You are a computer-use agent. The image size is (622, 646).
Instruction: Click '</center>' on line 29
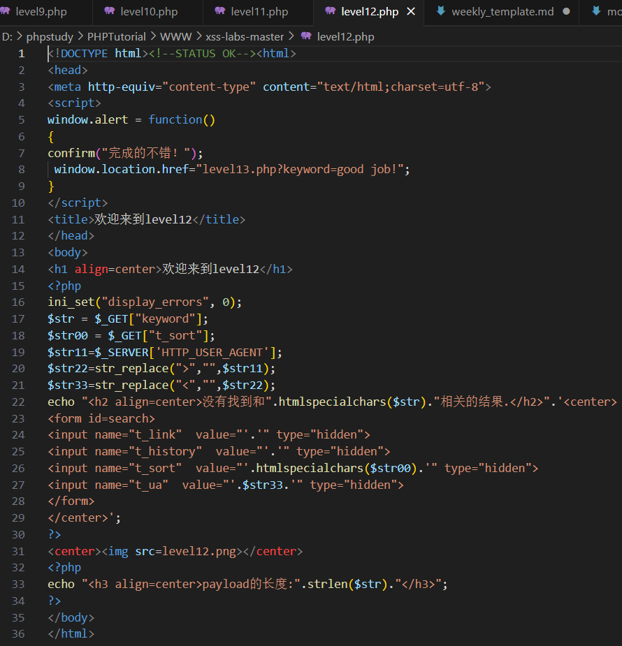(78, 518)
